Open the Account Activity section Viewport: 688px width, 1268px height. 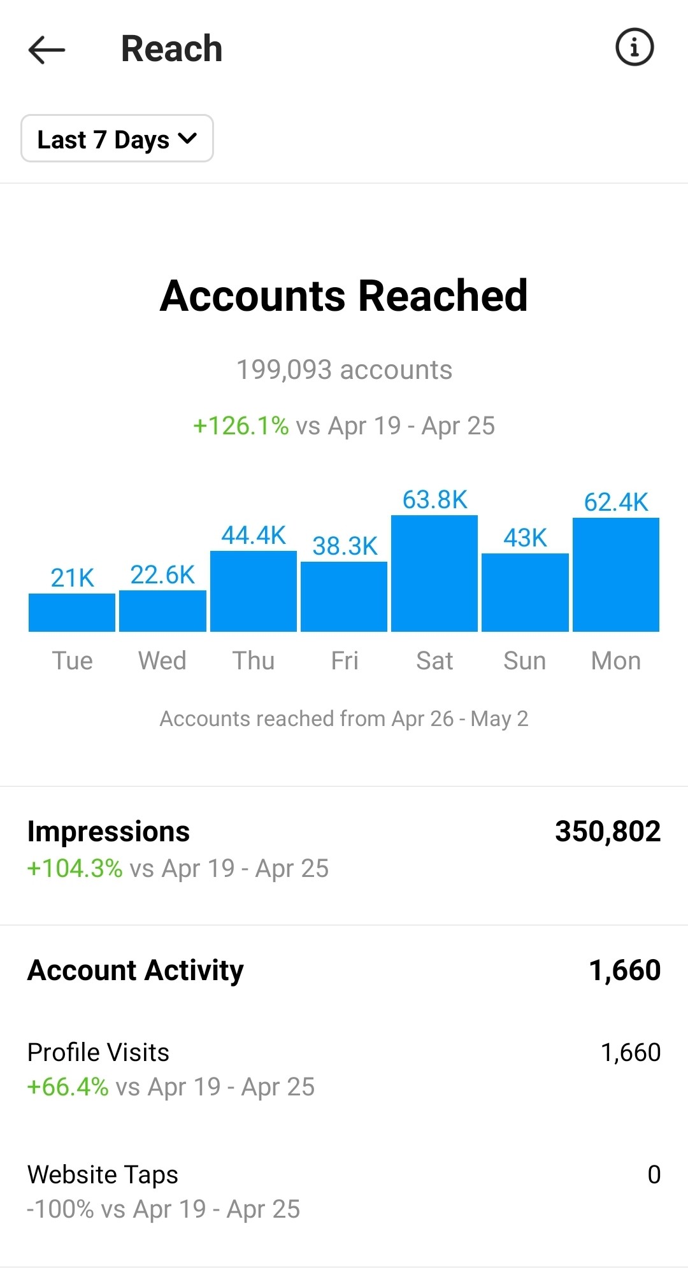[x=344, y=970]
